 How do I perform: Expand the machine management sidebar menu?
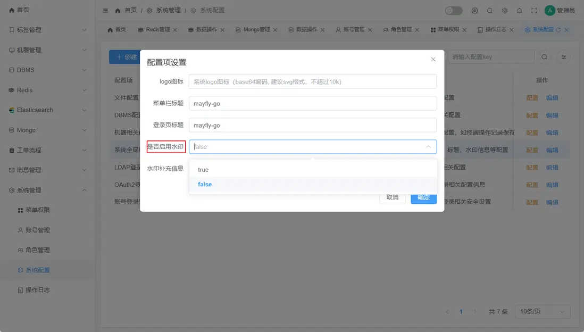(47, 50)
